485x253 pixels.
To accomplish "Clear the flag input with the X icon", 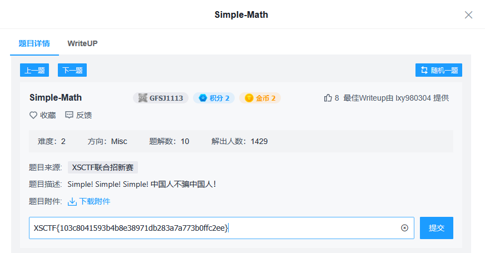I will tap(404, 228).
